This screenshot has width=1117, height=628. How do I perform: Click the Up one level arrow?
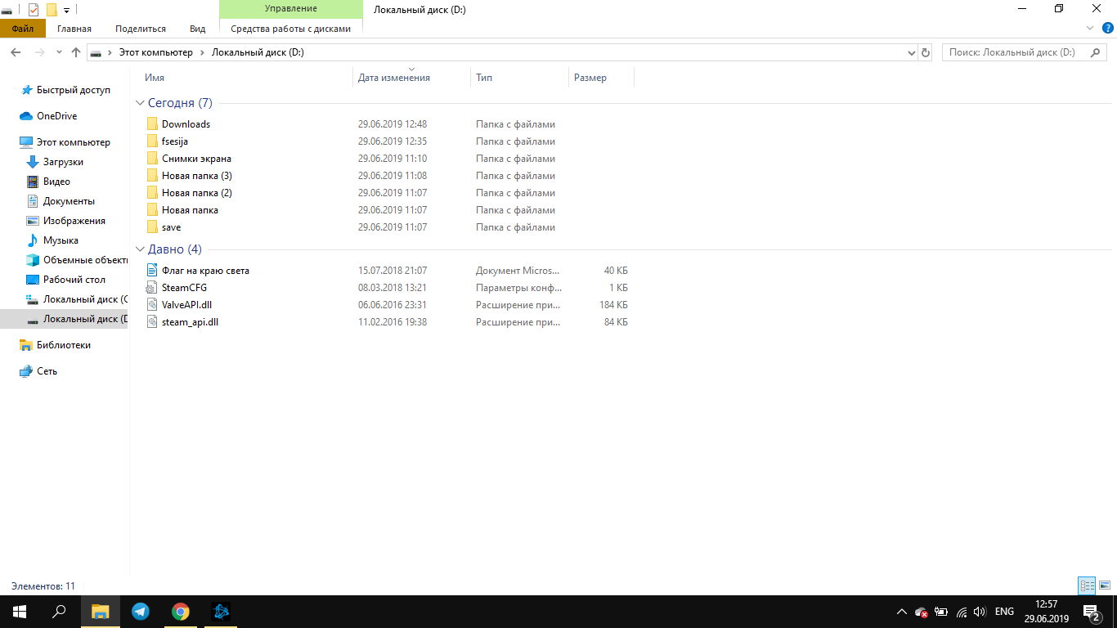click(76, 52)
